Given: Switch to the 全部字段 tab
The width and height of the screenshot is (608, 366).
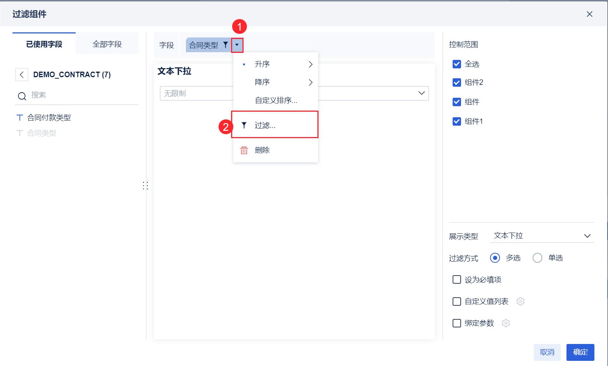Looking at the screenshot, I should 107,44.
